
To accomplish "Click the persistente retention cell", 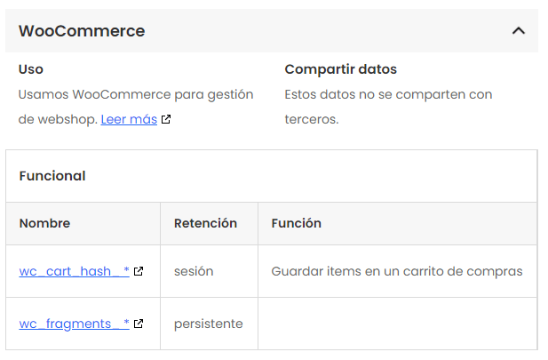I will [x=208, y=324].
